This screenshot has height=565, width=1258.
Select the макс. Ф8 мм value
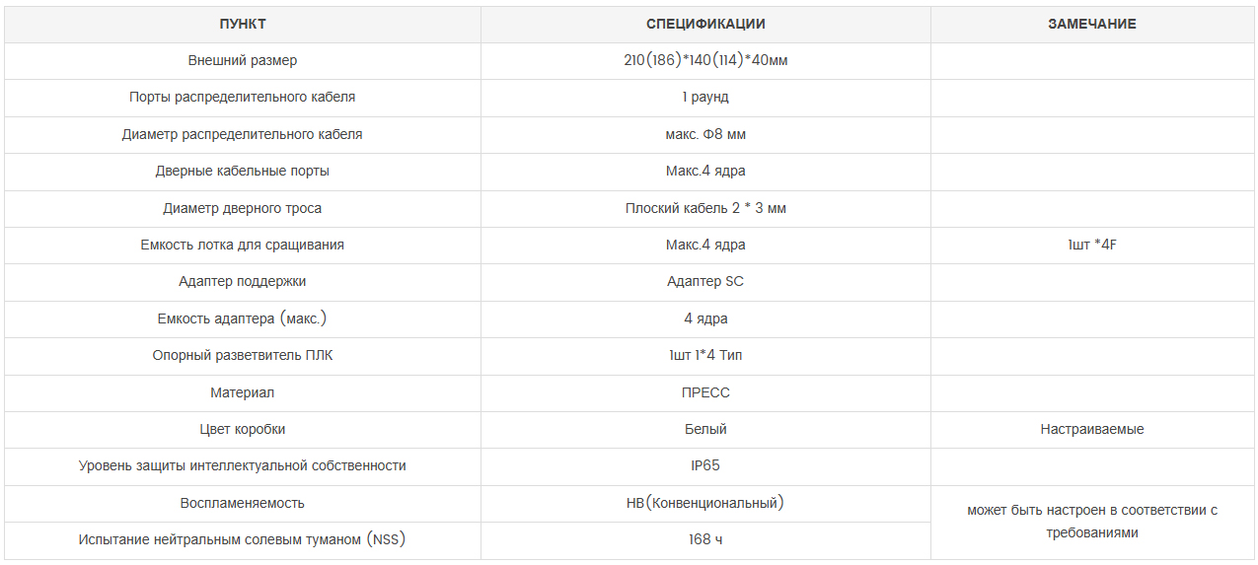705,134
